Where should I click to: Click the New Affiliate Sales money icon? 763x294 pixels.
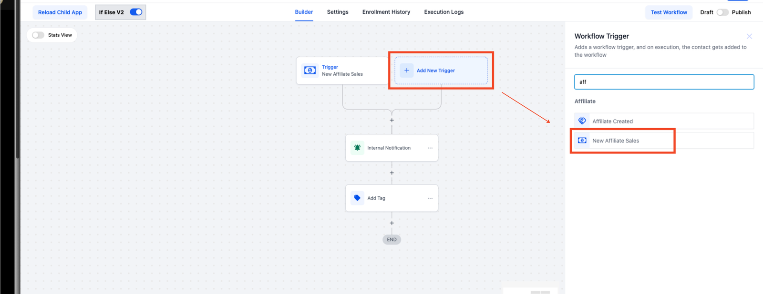click(582, 141)
